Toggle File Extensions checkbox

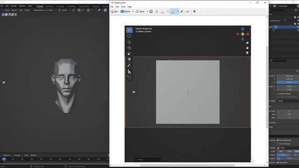(278, 140)
